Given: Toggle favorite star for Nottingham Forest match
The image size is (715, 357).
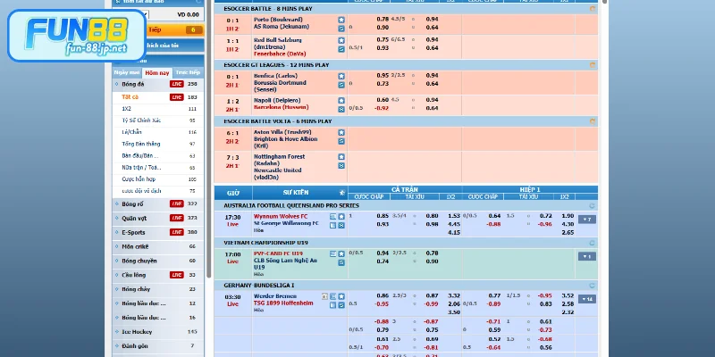Looking at the screenshot, I should click(x=341, y=154).
